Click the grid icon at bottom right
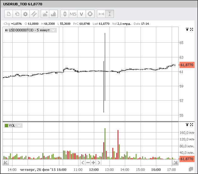198x174 pixels. click(x=191, y=169)
